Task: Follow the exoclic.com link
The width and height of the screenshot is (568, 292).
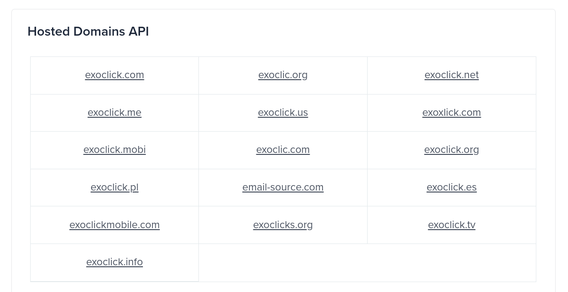Action: [x=283, y=149]
